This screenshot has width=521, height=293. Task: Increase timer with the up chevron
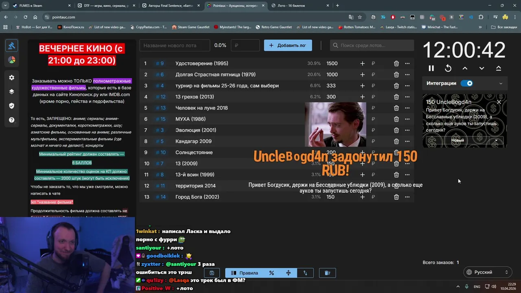(465, 68)
